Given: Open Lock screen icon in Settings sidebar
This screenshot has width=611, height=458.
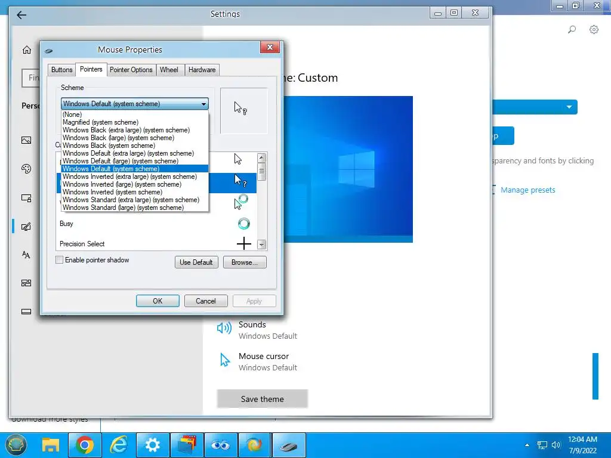Looking at the screenshot, I should coord(26,198).
